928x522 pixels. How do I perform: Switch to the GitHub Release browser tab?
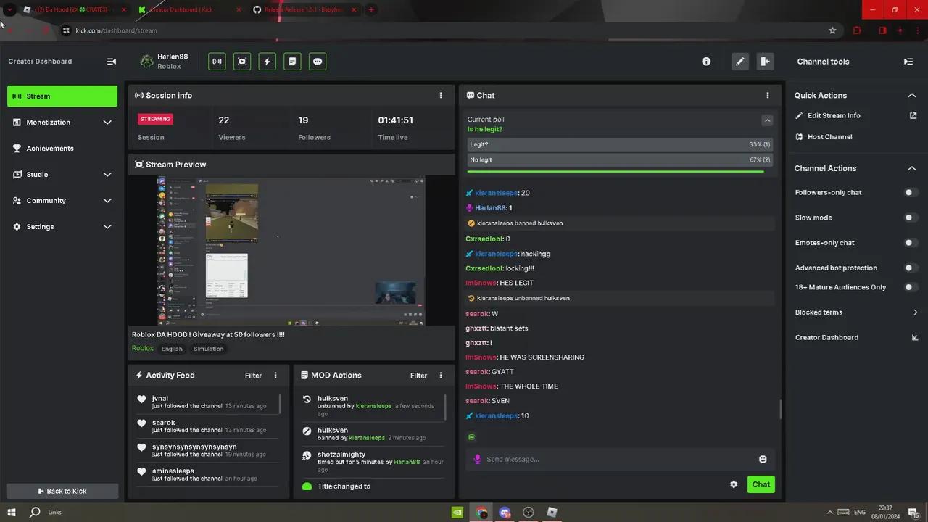[305, 9]
